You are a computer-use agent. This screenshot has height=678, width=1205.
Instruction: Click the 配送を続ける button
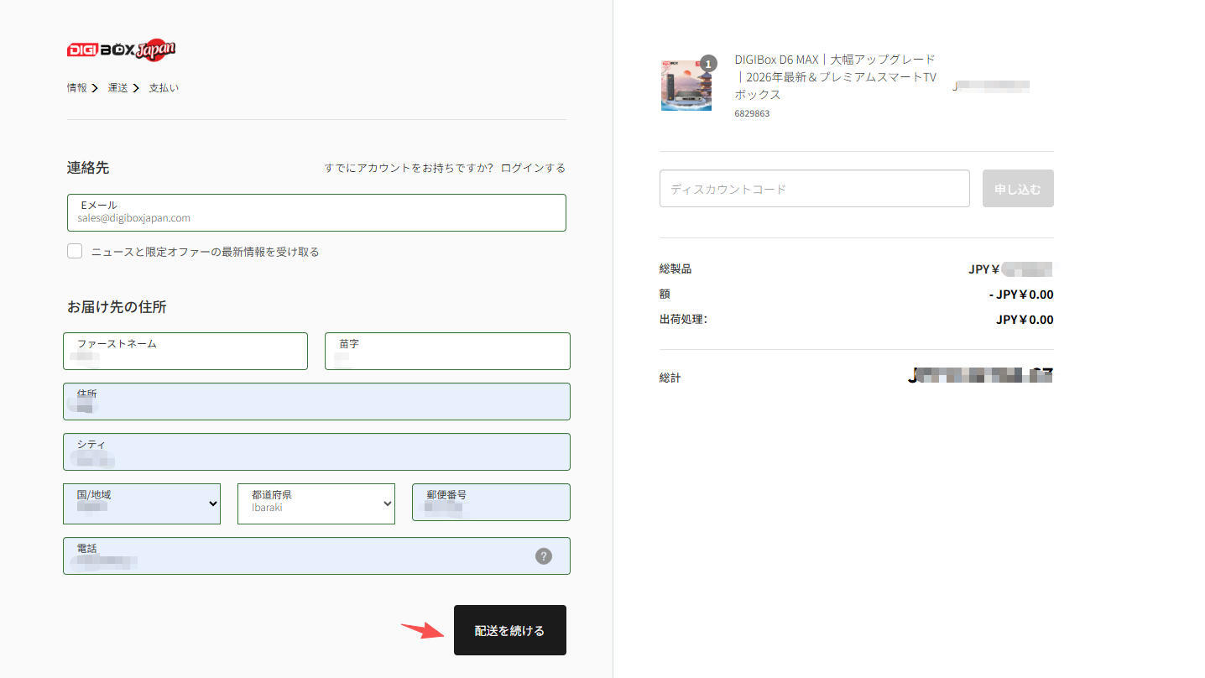click(x=510, y=630)
